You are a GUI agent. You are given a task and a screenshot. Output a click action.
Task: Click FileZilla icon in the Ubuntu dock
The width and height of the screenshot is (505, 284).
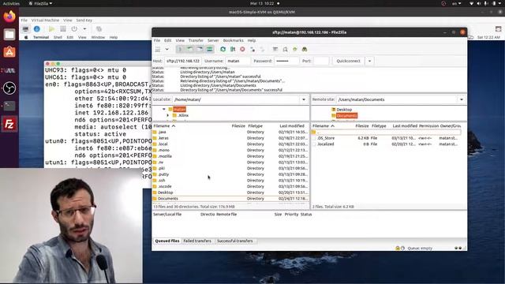click(9, 124)
